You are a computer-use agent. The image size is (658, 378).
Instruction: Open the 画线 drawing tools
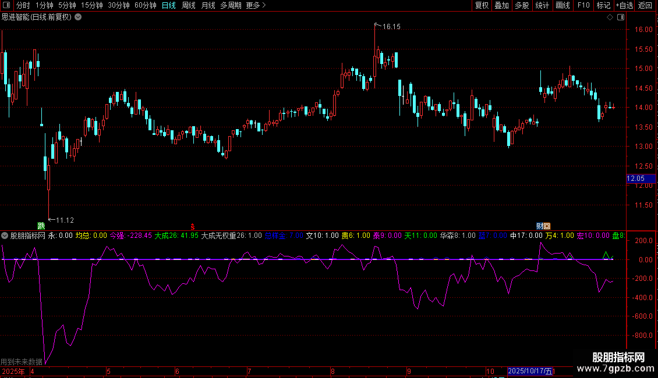(563, 5)
